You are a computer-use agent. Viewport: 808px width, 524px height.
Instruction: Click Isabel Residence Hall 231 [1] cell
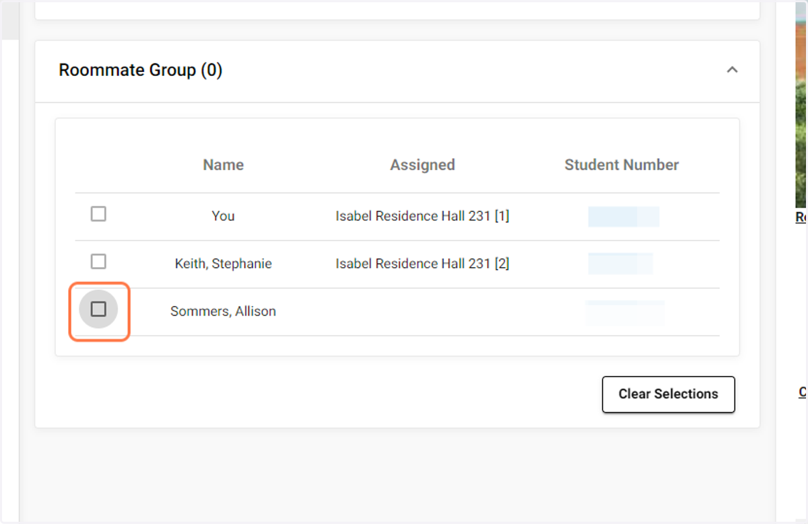pos(422,216)
